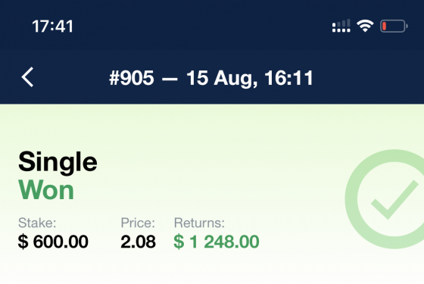This screenshot has height=284, width=424.
Task: Tap the Returns label
Action: coord(199,223)
